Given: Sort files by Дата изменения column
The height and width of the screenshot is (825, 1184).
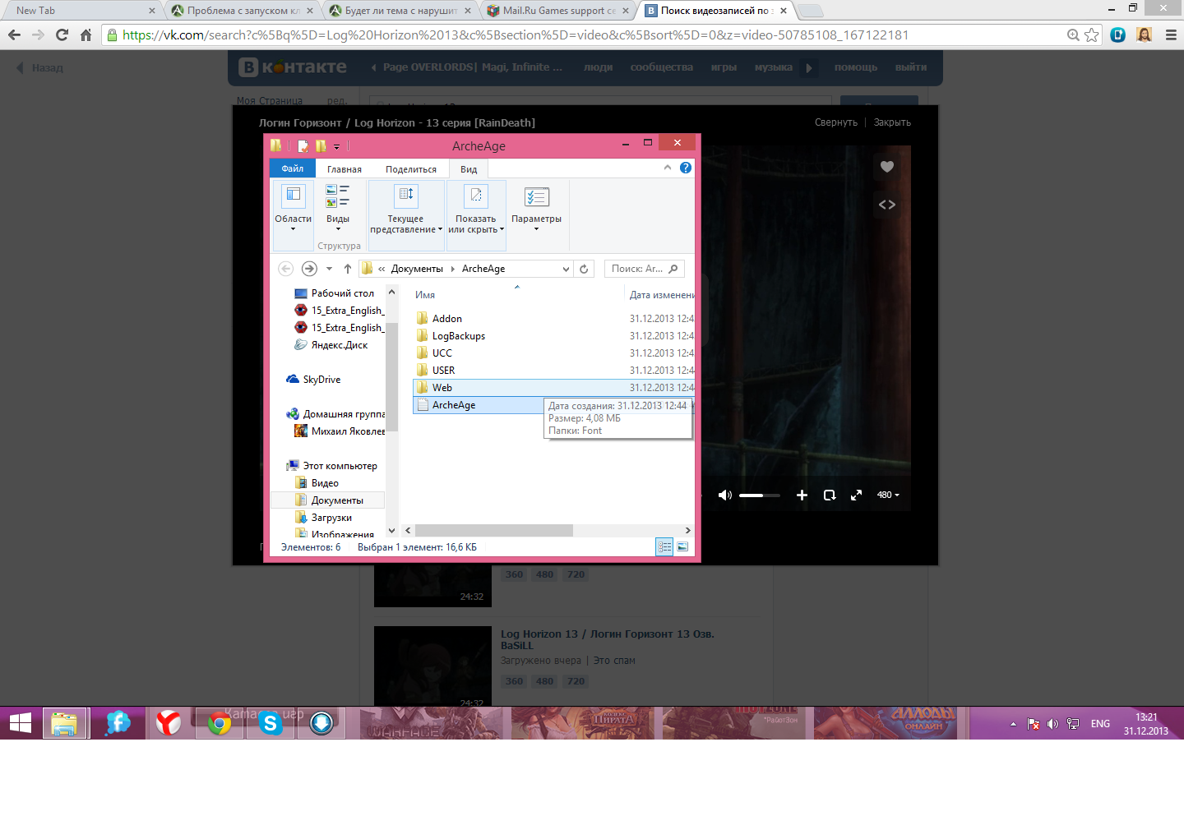Looking at the screenshot, I should 662,295.
